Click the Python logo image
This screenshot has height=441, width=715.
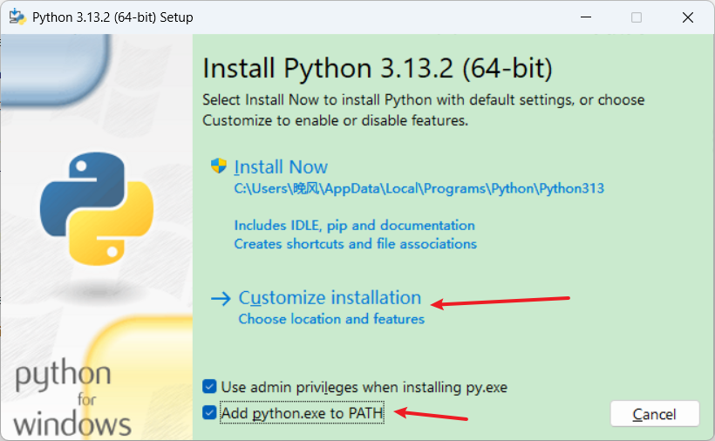tap(97, 208)
